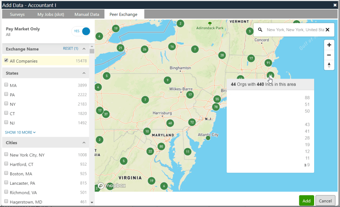Uncheck the All Companies checkbox
The image size is (340, 207).
pos(6,60)
